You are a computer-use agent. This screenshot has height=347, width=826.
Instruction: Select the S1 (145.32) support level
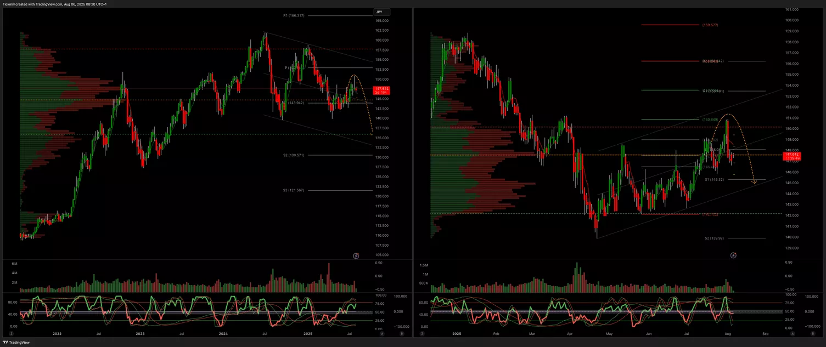click(714, 179)
